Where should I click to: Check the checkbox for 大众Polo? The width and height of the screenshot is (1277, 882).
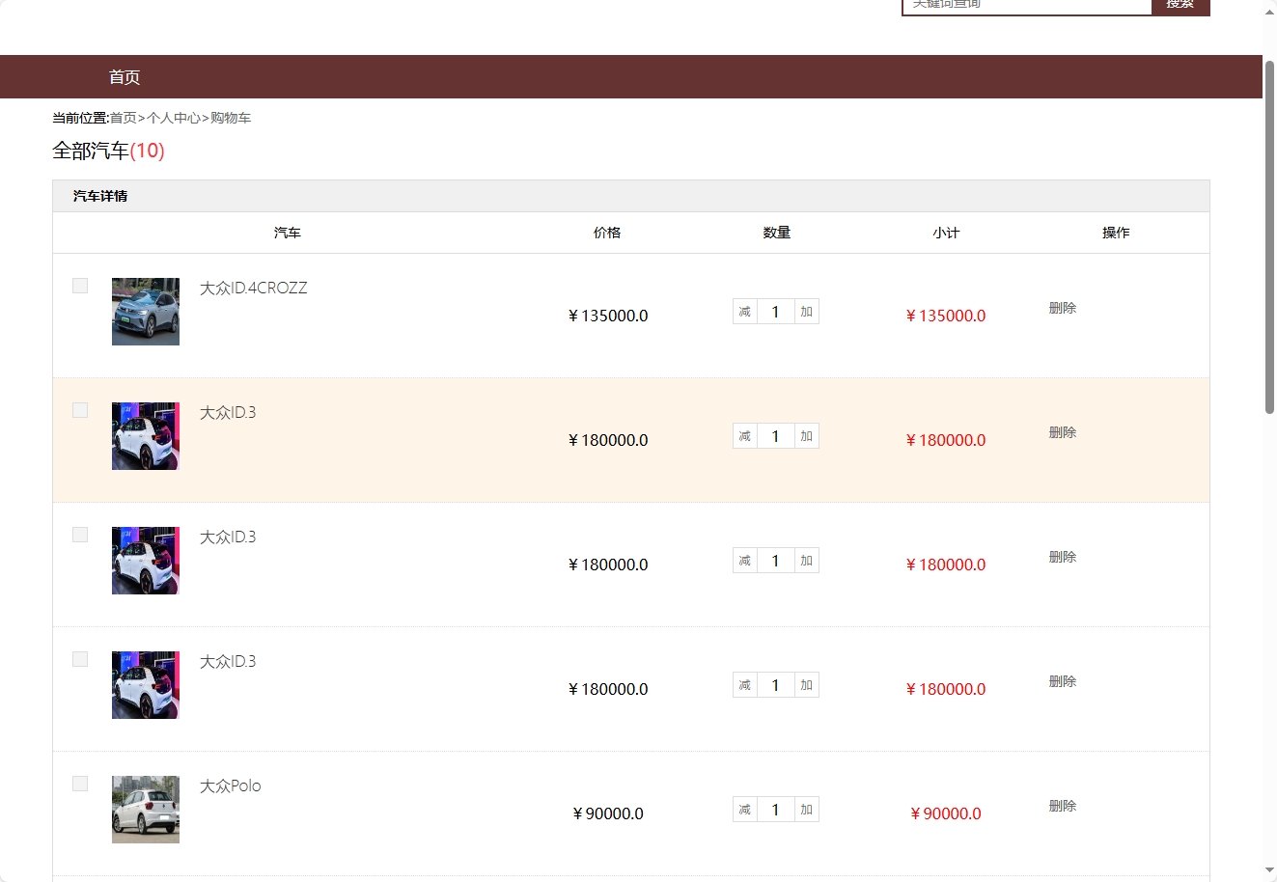pos(79,783)
